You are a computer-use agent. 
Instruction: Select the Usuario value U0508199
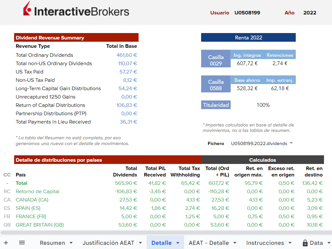click(x=247, y=13)
